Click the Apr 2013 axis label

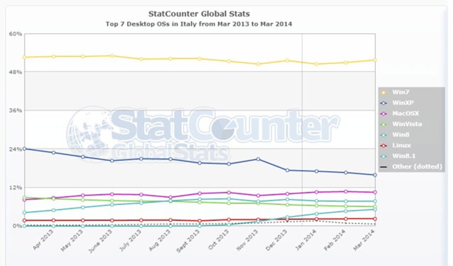(x=43, y=239)
